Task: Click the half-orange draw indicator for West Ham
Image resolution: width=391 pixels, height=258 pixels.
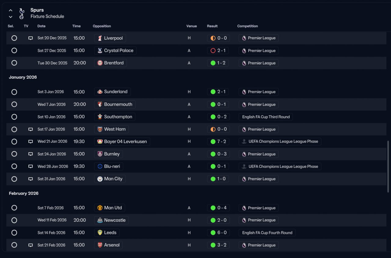Action: pos(213,129)
